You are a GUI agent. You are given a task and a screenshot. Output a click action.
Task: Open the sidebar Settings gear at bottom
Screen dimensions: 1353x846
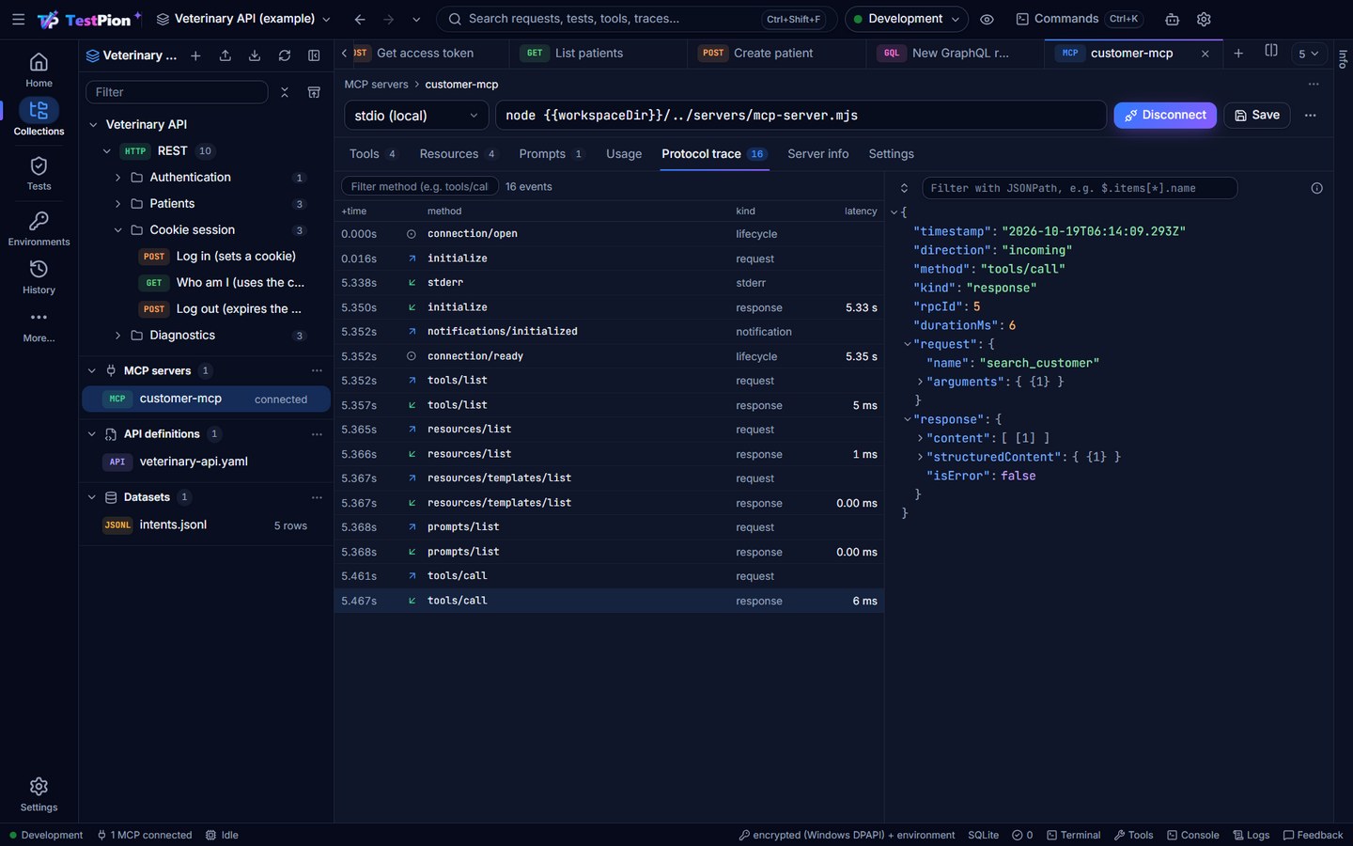tap(39, 794)
